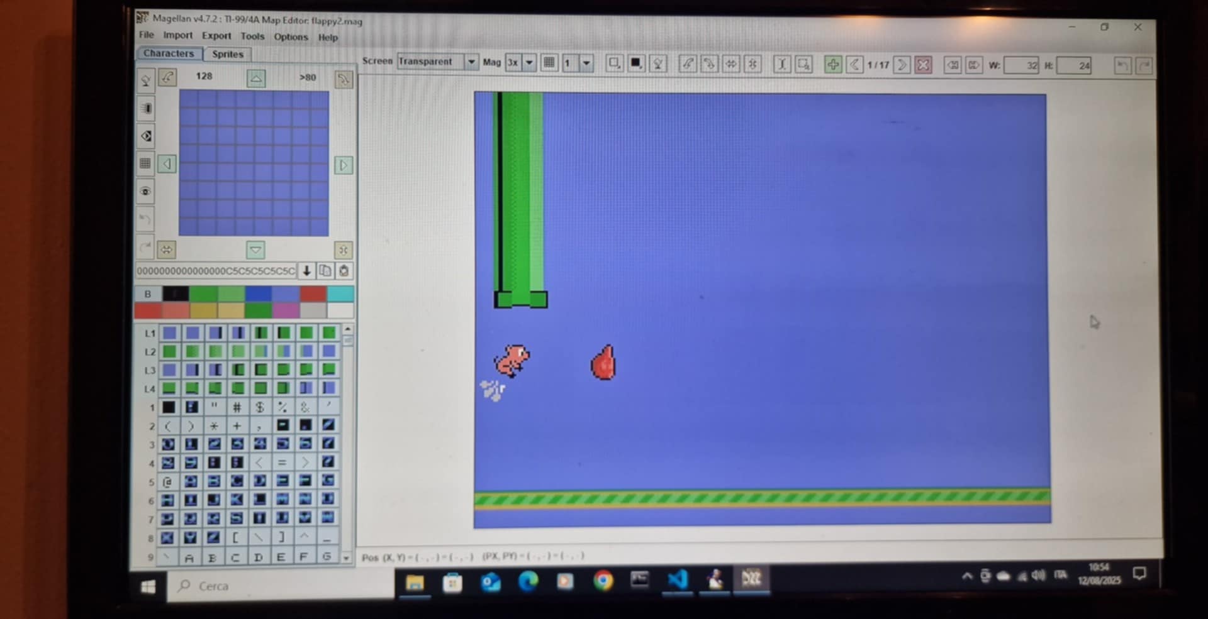
Task: Toggle the character editor grid button
Action: coord(145,163)
